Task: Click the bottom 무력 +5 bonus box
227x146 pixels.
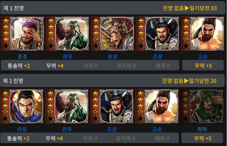Action: (x=202, y=138)
